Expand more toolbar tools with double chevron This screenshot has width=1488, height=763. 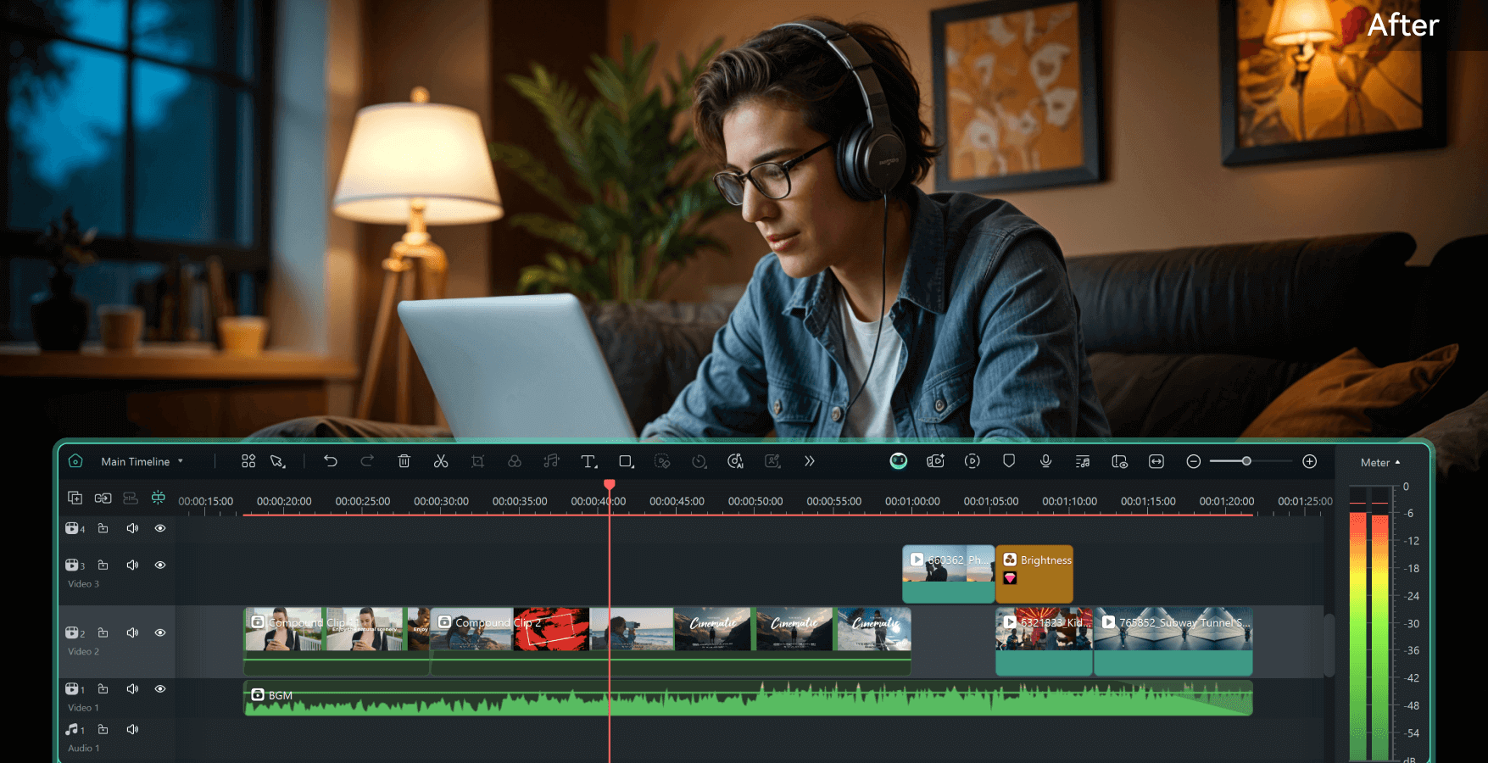pos(810,461)
